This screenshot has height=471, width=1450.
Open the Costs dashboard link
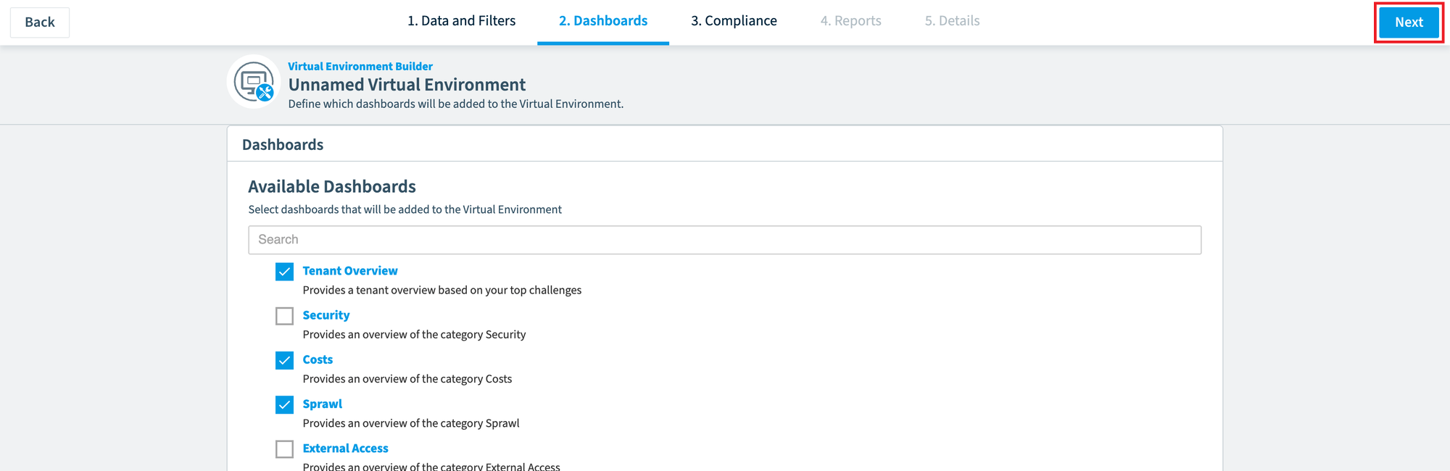(x=318, y=359)
